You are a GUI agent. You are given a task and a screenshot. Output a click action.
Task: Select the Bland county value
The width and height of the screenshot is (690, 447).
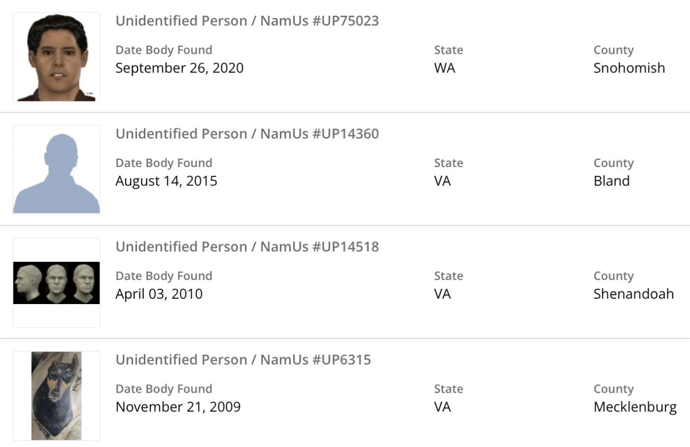click(x=611, y=181)
